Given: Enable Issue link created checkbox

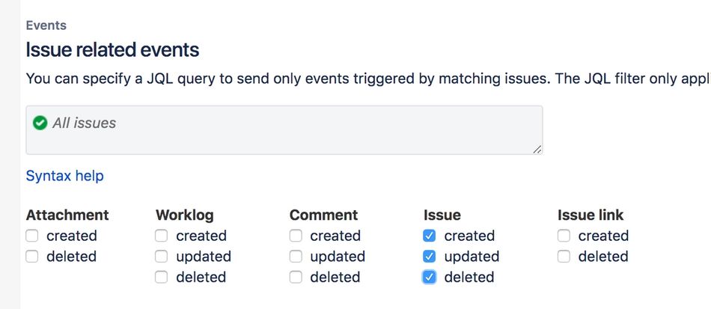Looking at the screenshot, I should click(564, 236).
